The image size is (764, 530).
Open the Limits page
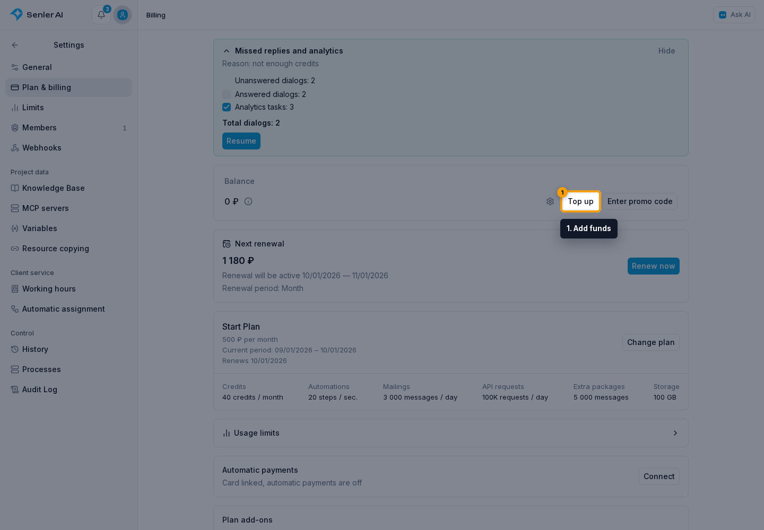(x=68, y=108)
